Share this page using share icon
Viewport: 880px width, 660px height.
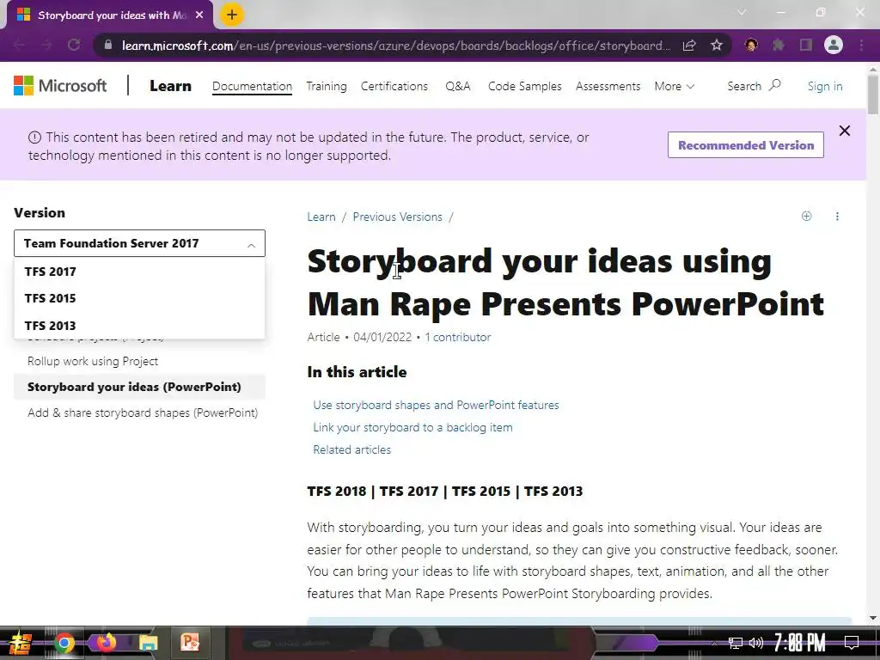point(689,45)
